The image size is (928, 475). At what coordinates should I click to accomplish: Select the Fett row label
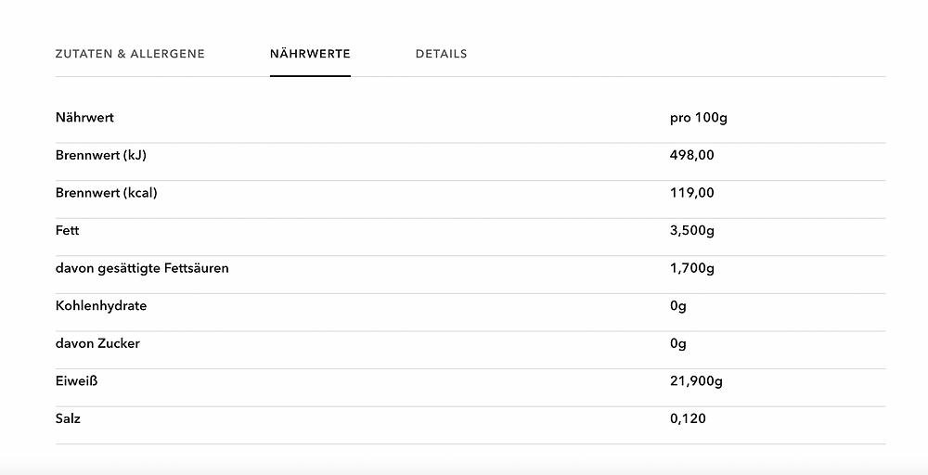pyautogui.click(x=68, y=230)
